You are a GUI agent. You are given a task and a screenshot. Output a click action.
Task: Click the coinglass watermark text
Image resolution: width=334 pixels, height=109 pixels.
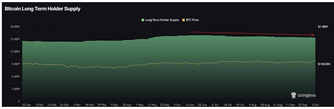point(307,95)
